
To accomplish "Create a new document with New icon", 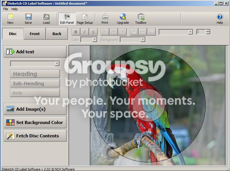I will tap(10, 19).
